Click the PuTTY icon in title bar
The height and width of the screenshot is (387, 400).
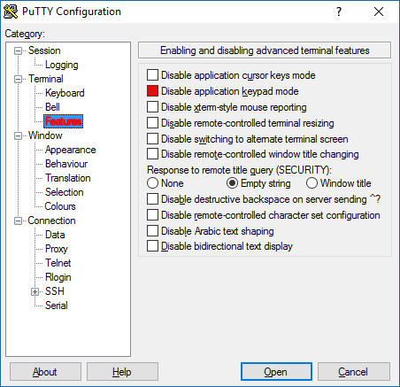pyautogui.click(x=11, y=12)
